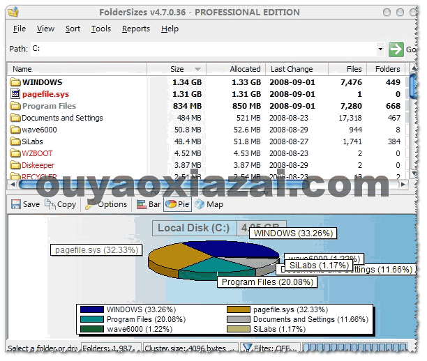
Task: Click the "SiLabs (1.17%)" pie callout label
Action: pos(319,266)
